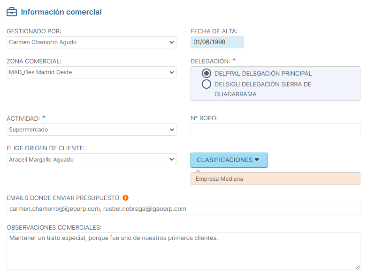Click the Empresa Mediana classification tag
The width and height of the screenshot is (367, 278).
(x=220, y=179)
